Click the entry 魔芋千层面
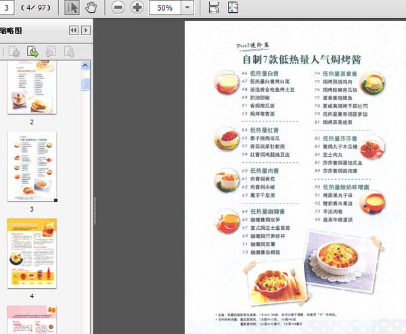 tap(263, 195)
